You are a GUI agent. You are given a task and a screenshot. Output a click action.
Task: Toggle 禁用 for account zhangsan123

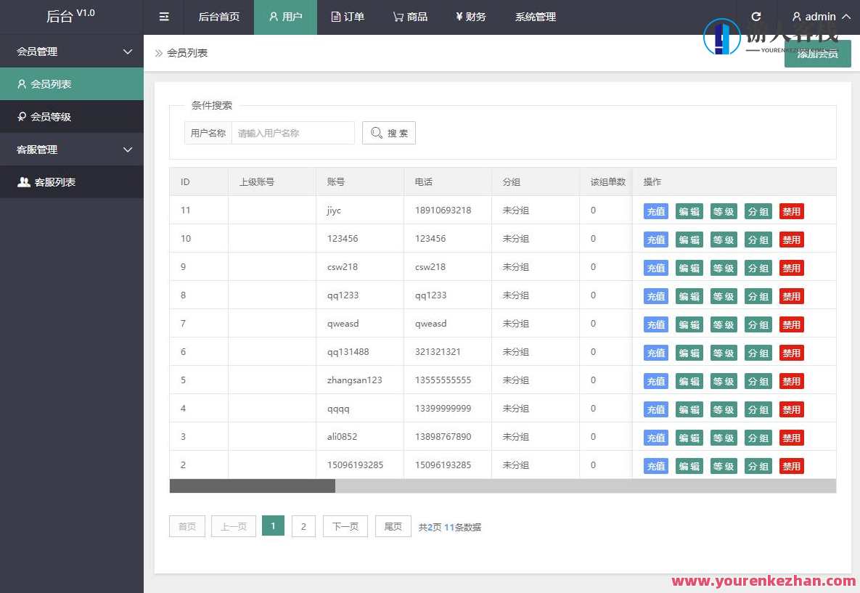[791, 381]
